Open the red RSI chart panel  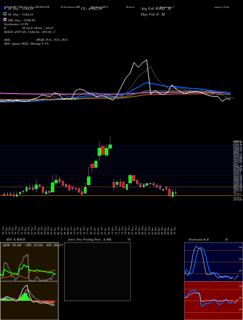click(213, 301)
